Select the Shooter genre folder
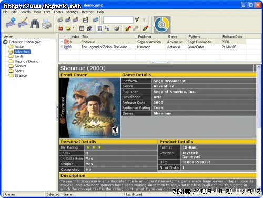This screenshot has width=263, height=198. pos(21,66)
